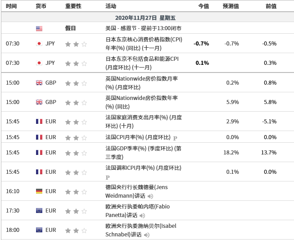The width and height of the screenshot is (294, 240).
Task: Click the French flag on 法国GDP季率 row
Action: (x=39, y=153)
